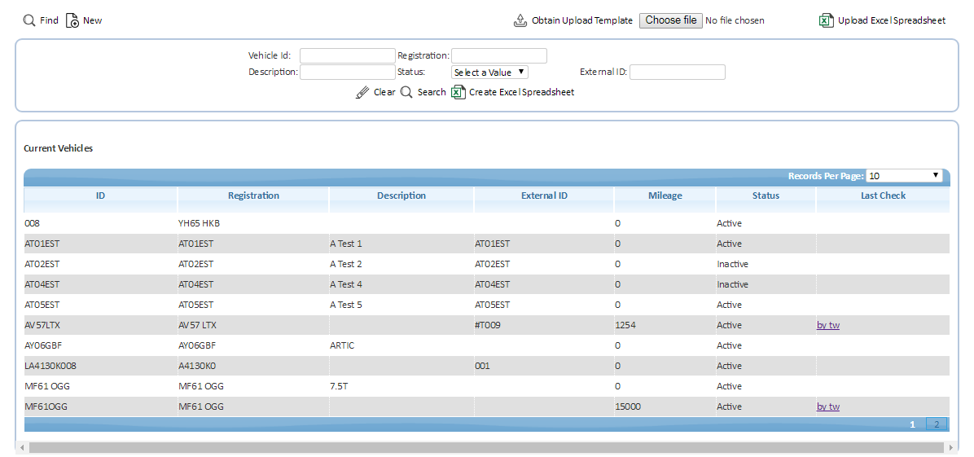
Task: Click the Search text button
Action: (x=432, y=92)
